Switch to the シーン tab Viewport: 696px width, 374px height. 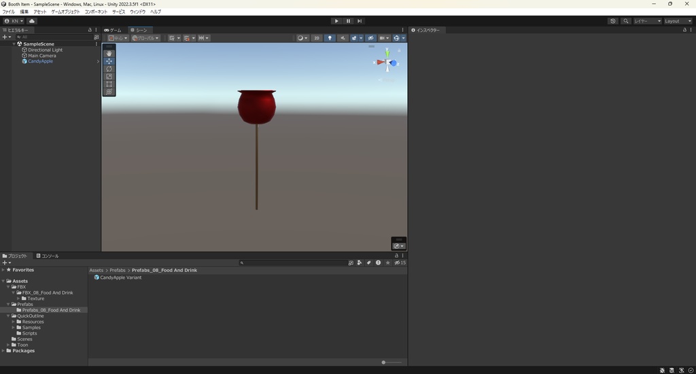click(x=139, y=30)
